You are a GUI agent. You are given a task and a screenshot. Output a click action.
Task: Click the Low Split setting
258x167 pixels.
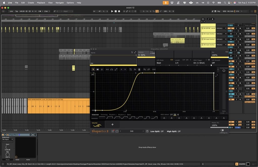157,131
